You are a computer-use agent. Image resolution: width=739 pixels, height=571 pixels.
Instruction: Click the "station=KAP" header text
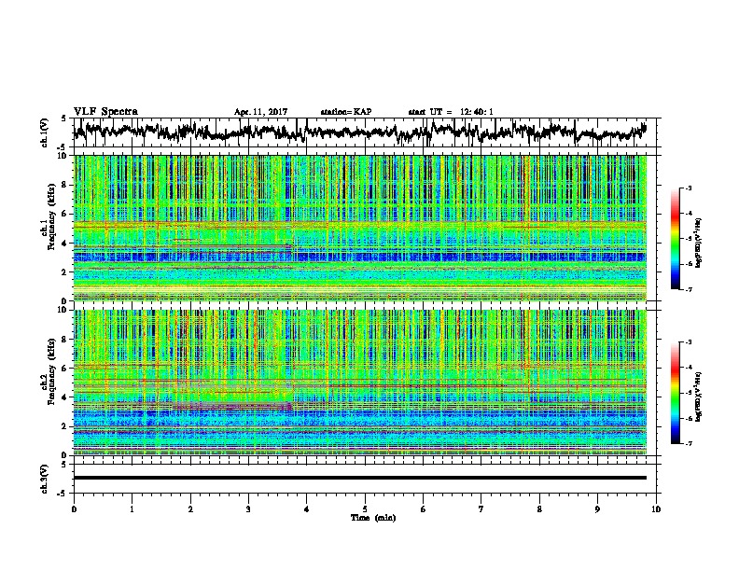pyautogui.click(x=345, y=112)
